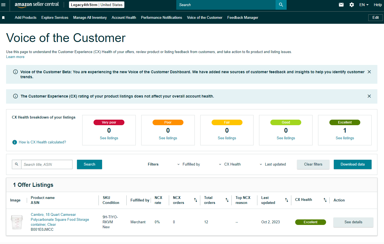Click the Amazon Seller Central logo
The height and width of the screenshot is (244, 384).
[x=37, y=5]
